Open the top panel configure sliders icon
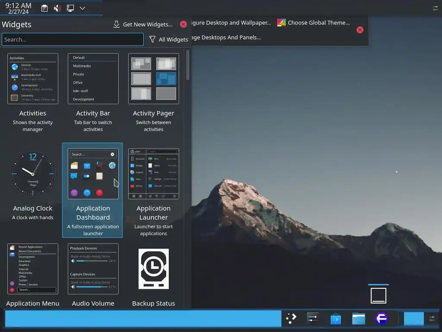Viewport: 442px width, 332px height. [x=436, y=8]
